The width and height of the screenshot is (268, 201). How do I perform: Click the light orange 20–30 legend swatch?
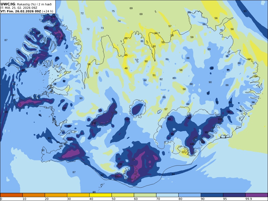coord(56,195)
